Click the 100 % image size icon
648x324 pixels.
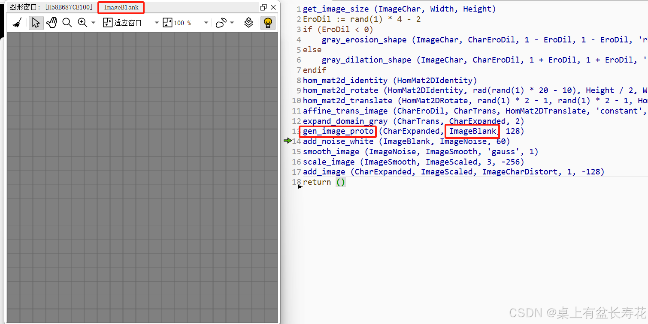pos(167,23)
